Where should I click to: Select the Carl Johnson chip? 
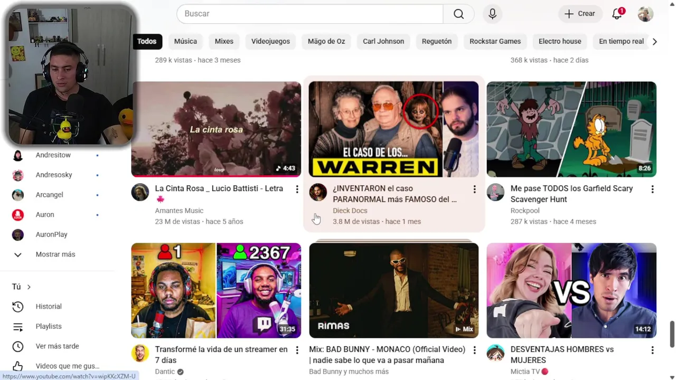[383, 41]
